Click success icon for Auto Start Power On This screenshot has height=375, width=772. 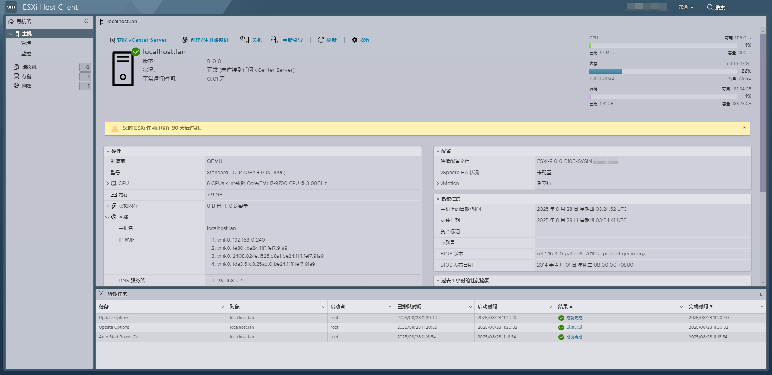(x=561, y=337)
